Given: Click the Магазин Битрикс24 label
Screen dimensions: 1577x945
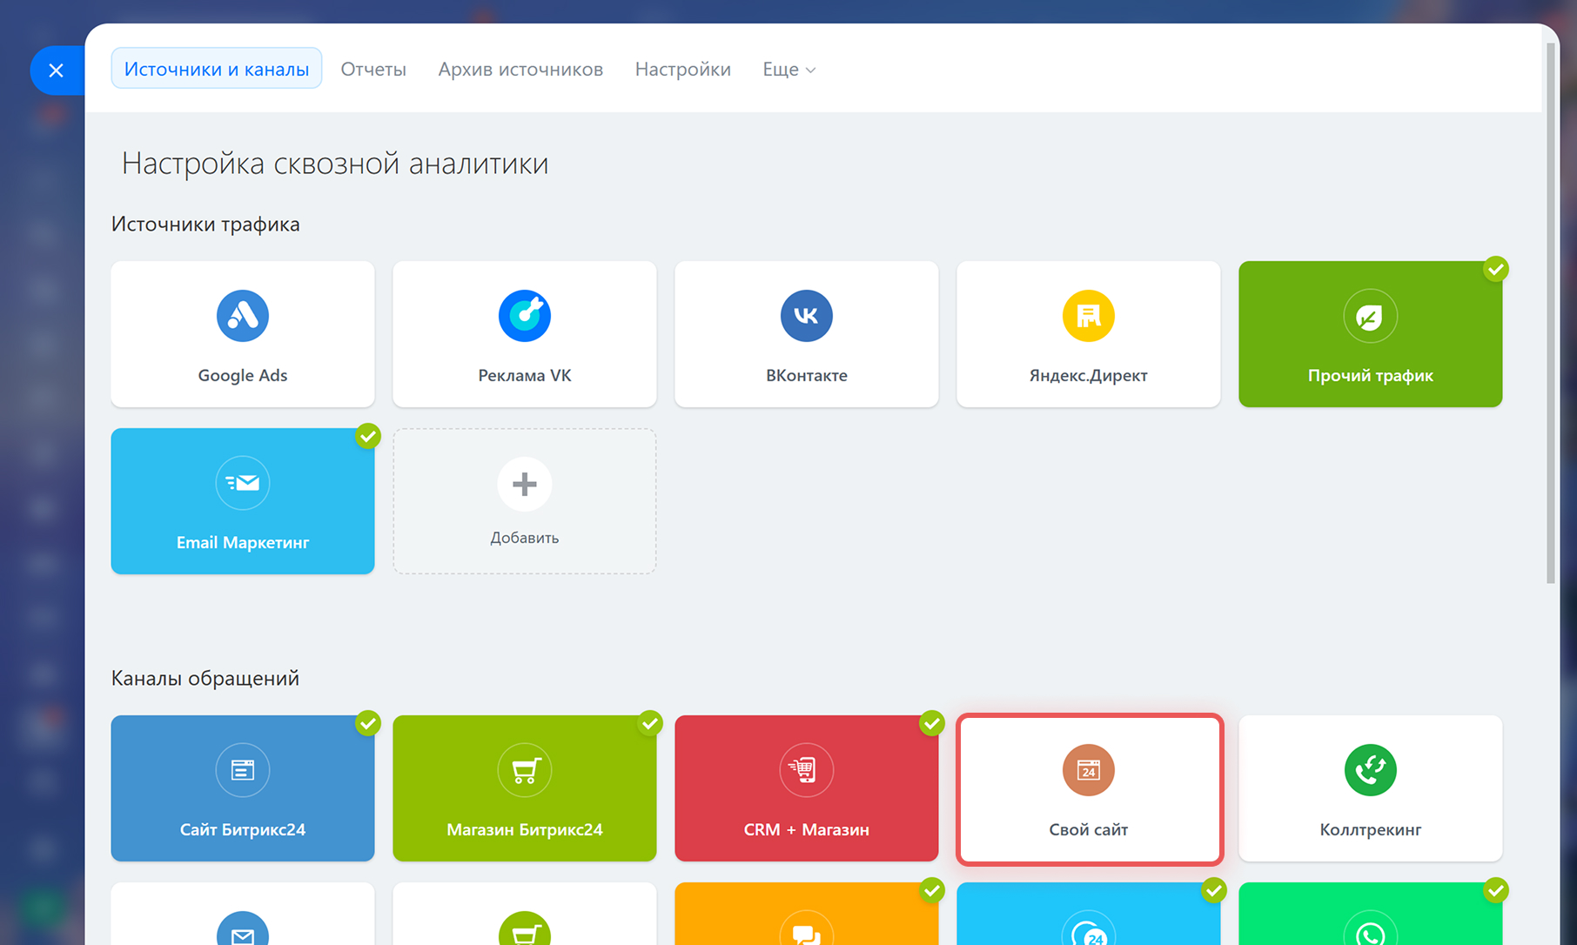Looking at the screenshot, I should tap(525, 830).
